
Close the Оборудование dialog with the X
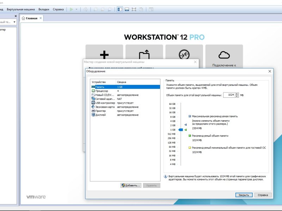coord(270,71)
